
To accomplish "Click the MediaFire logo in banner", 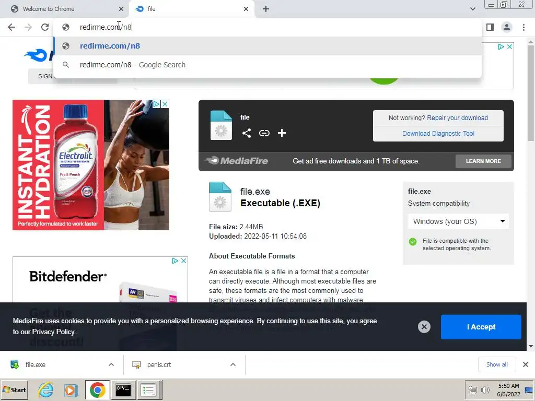I will 237,161.
